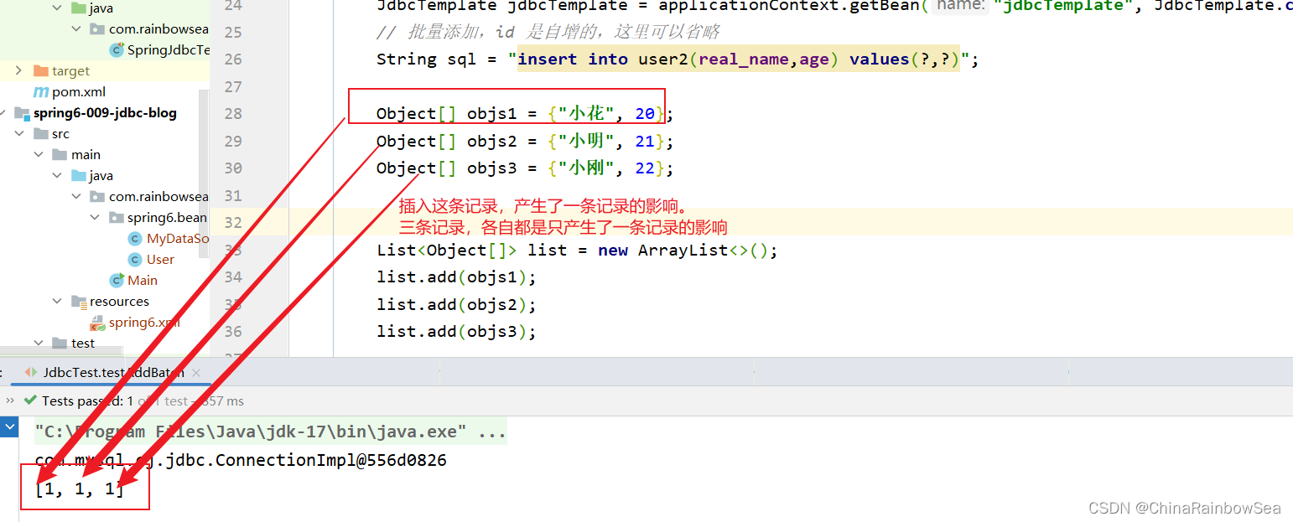Click the spring6.bean package icon
Image resolution: width=1293 pixels, height=522 pixels.
(117, 218)
